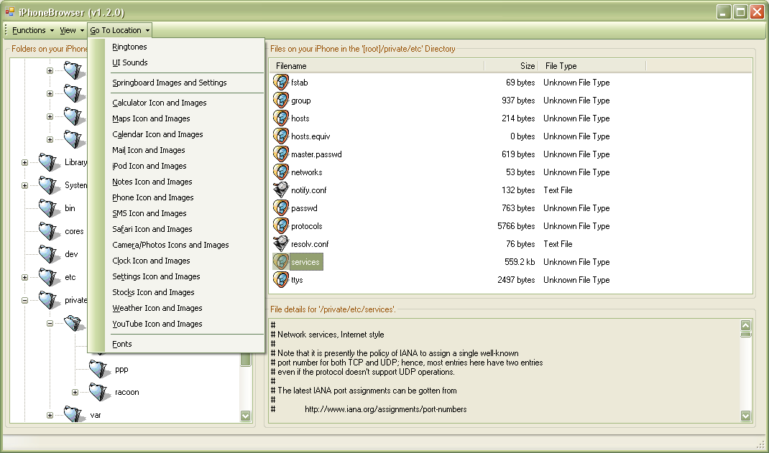Expand the Library folder node
The image size is (769, 453).
click(24, 162)
